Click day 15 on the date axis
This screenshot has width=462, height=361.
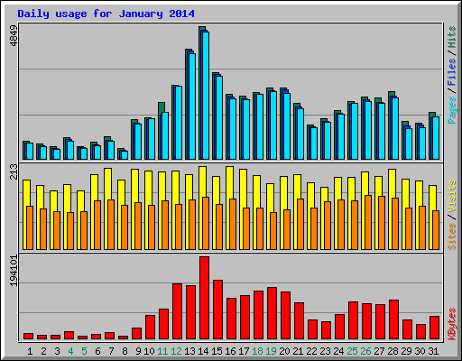coord(217,351)
